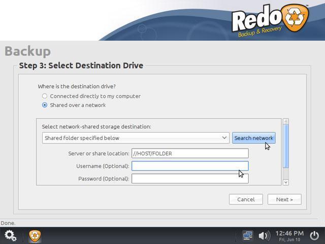Click the volume speaker tray icon

[264, 236]
